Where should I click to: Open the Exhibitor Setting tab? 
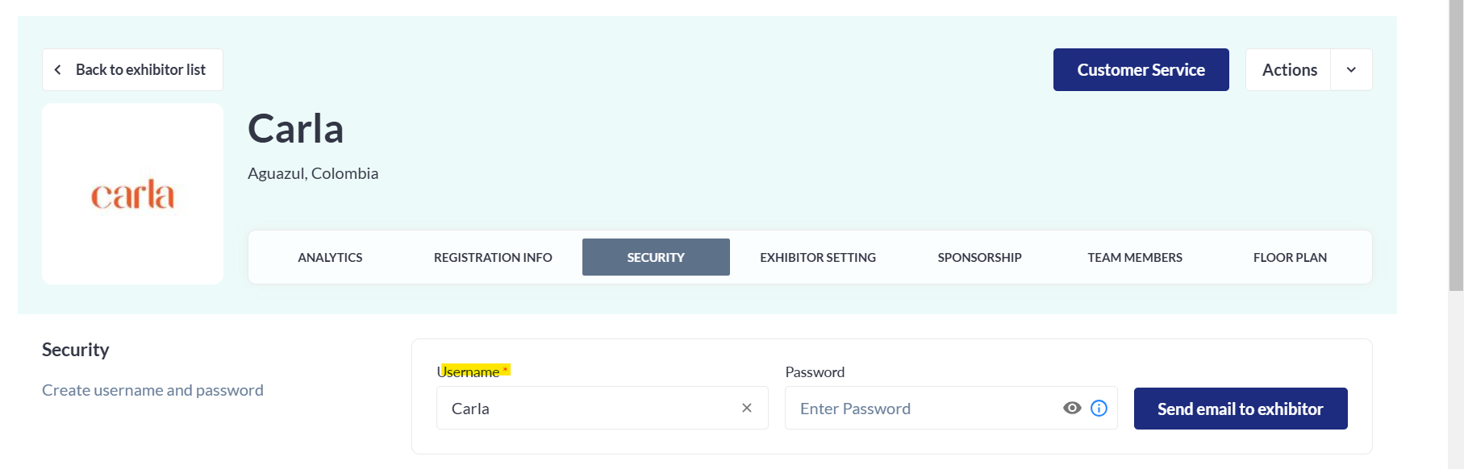point(818,257)
